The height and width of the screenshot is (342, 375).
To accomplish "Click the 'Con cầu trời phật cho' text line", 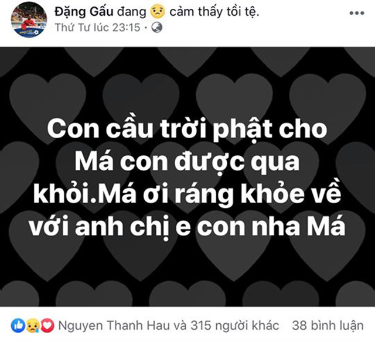I will click(187, 130).
